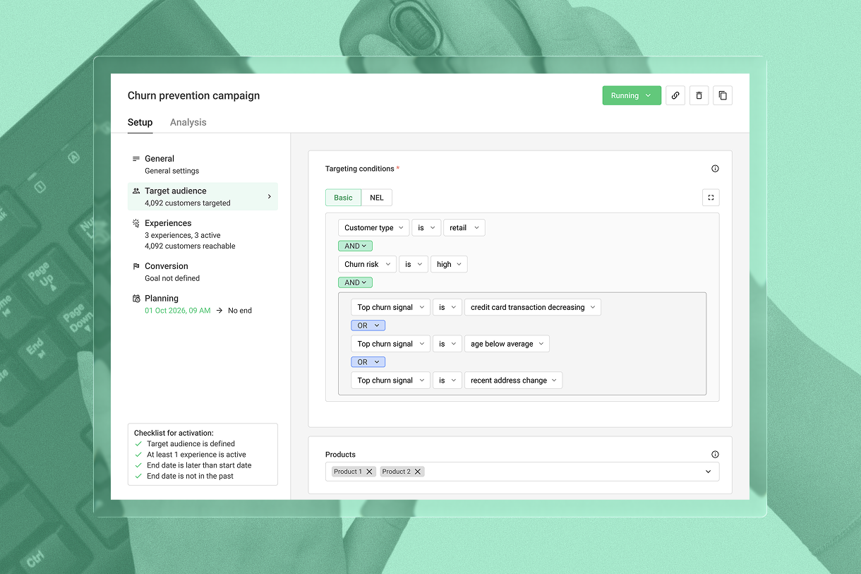Click checklist item 'At least 1 experience is active'
This screenshot has height=574, width=861.
tap(196, 455)
